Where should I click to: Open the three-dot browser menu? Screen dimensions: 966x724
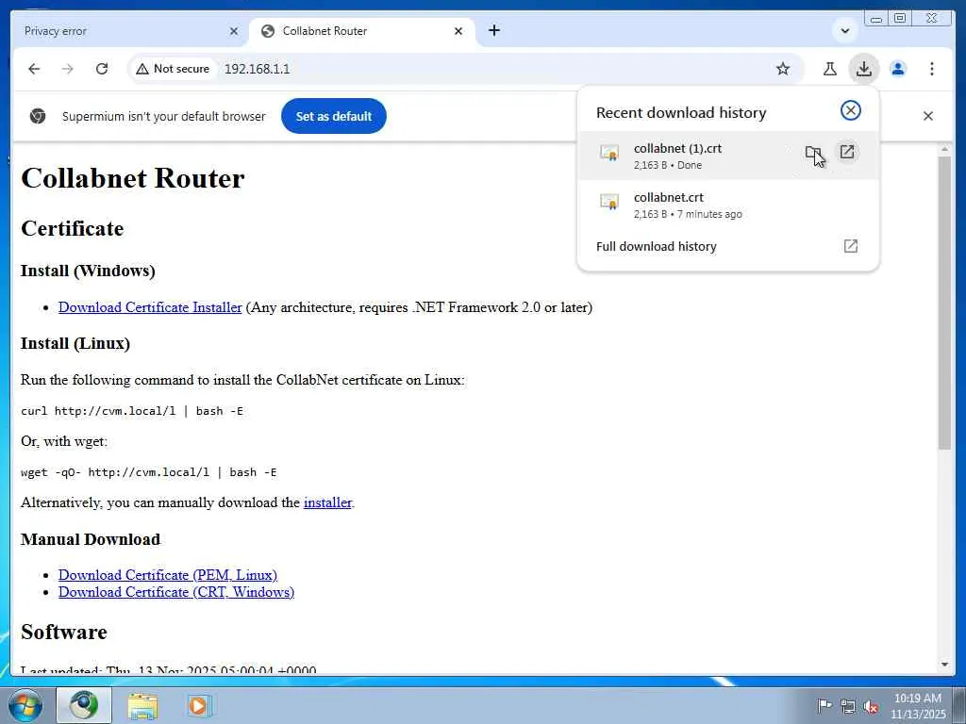[931, 69]
